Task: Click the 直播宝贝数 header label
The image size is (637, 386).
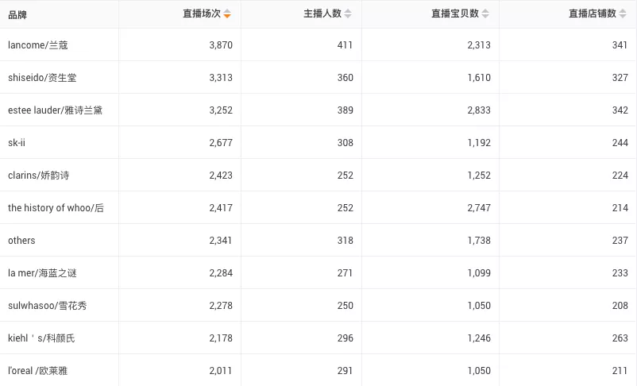Action: click(455, 14)
